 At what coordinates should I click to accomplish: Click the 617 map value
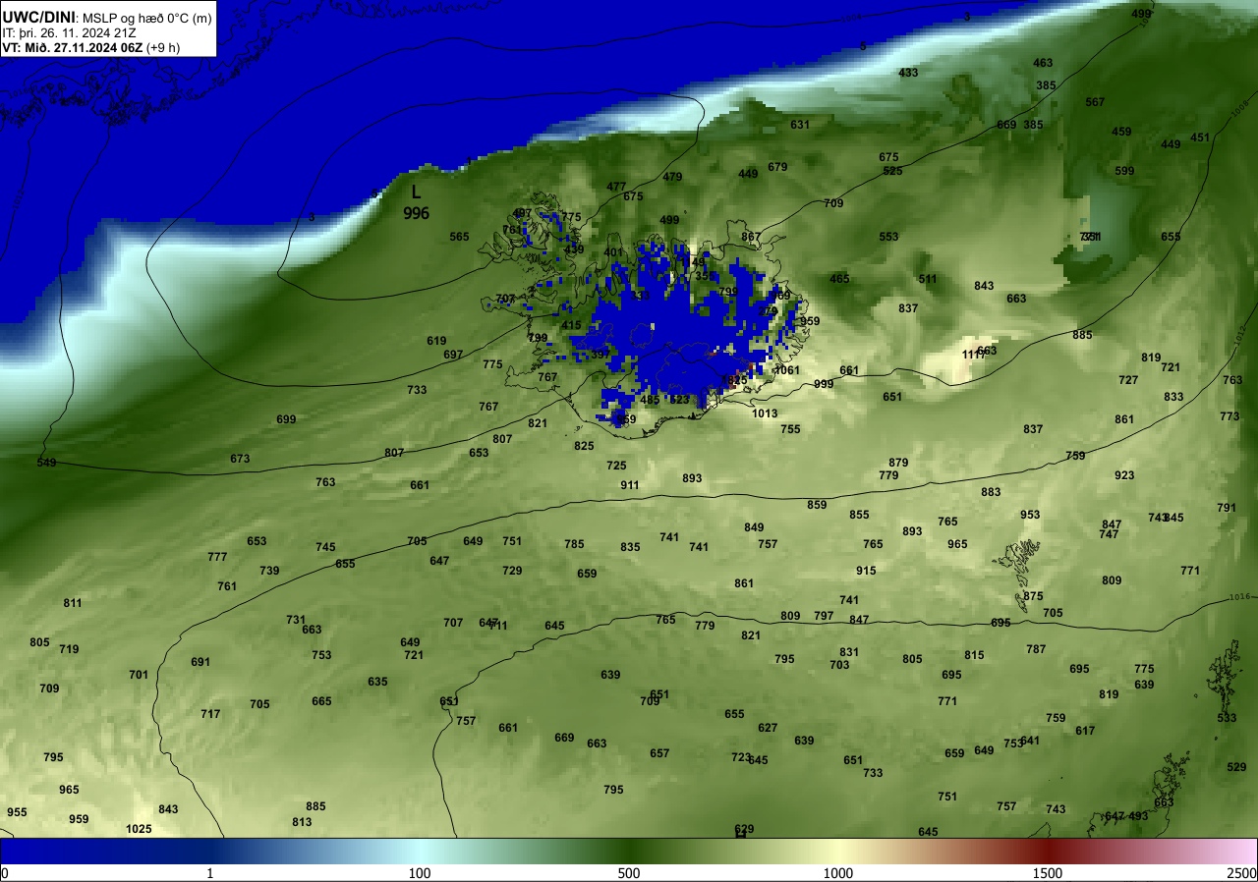(1085, 732)
